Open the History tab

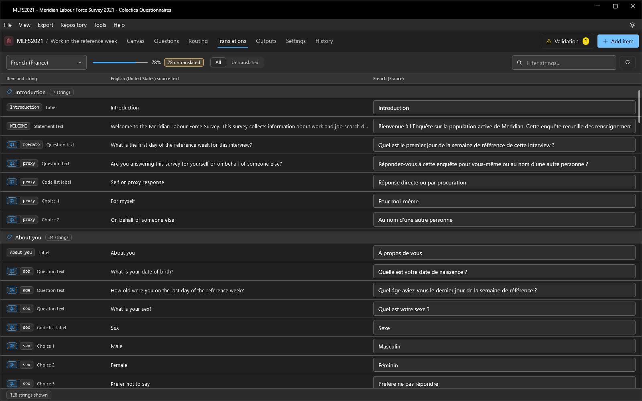(324, 41)
